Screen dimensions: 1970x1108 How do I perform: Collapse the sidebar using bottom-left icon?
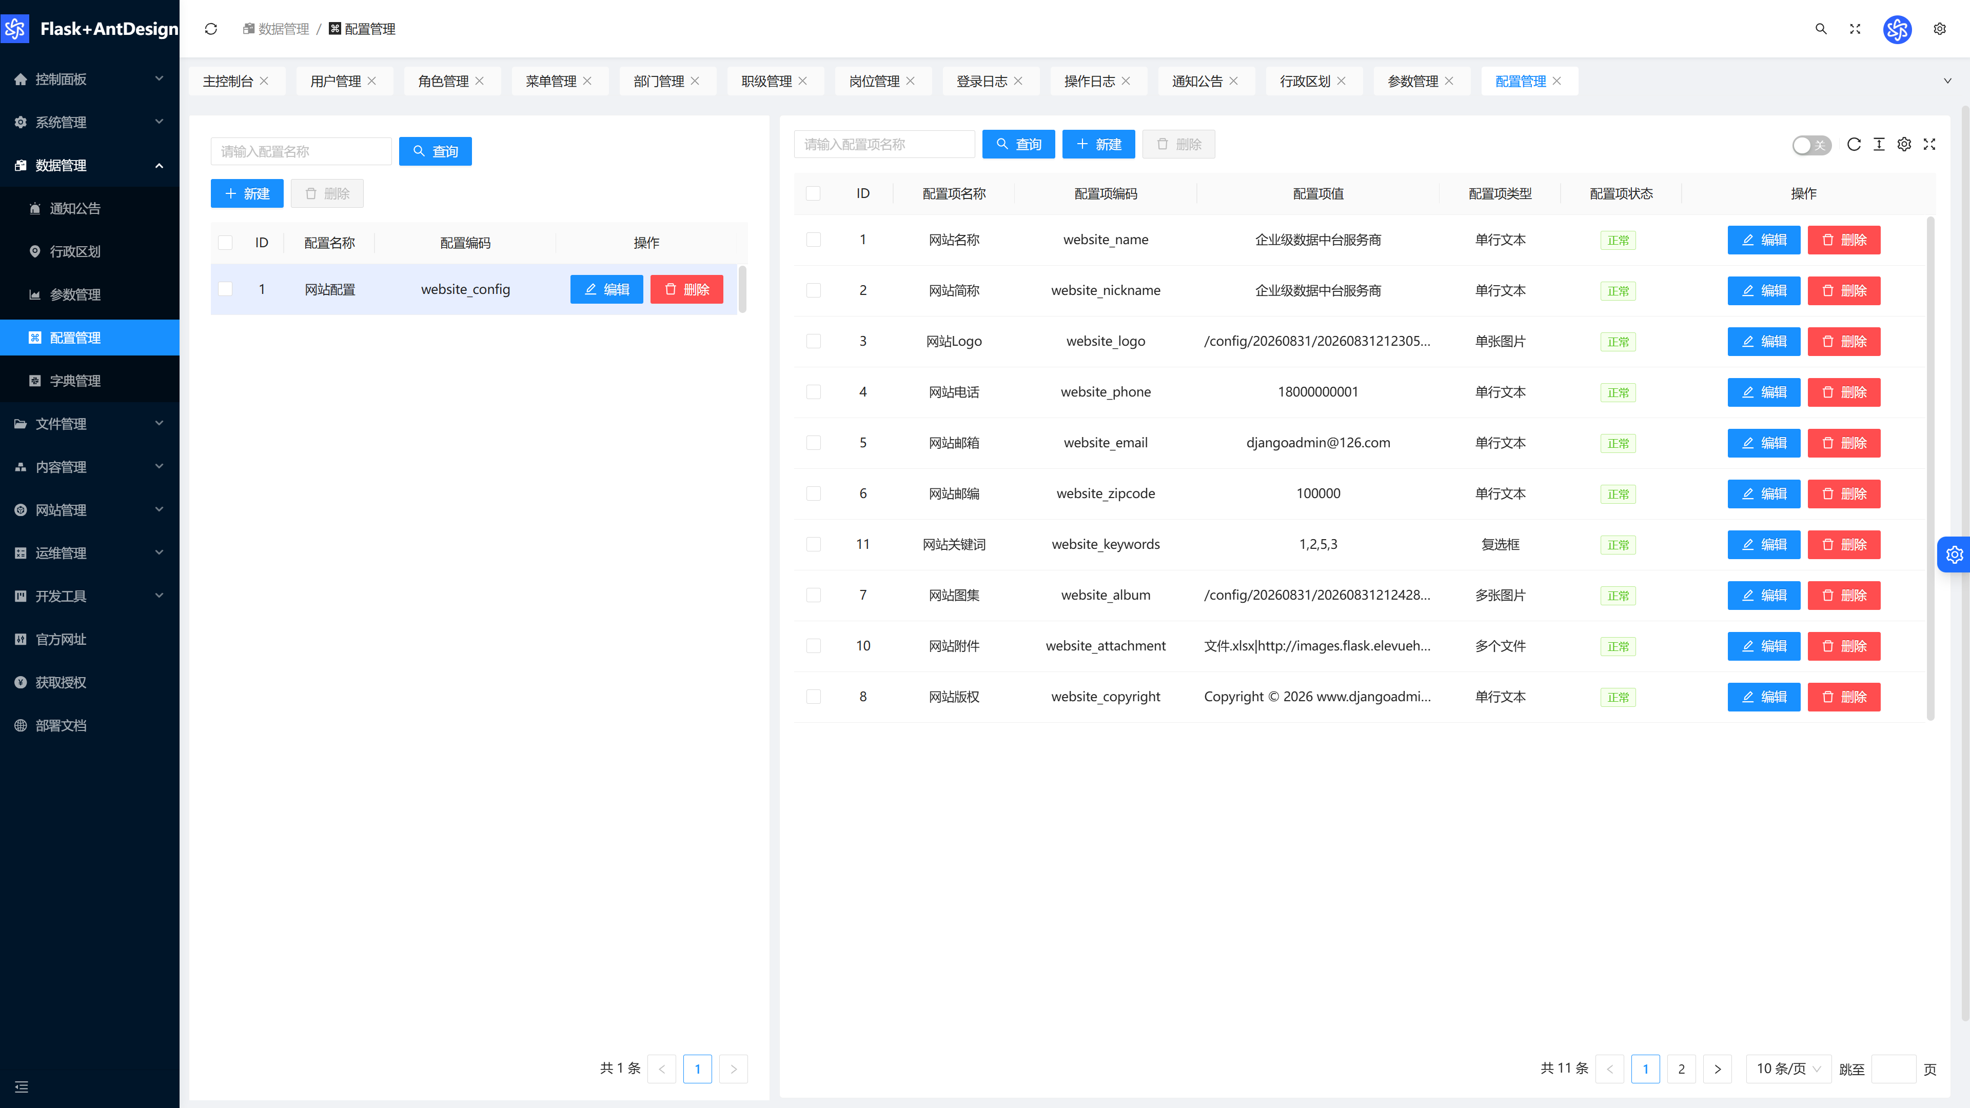[22, 1086]
